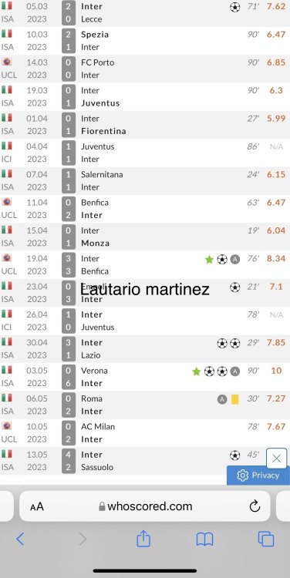Click the 10 rating for Verona match

tap(276, 371)
